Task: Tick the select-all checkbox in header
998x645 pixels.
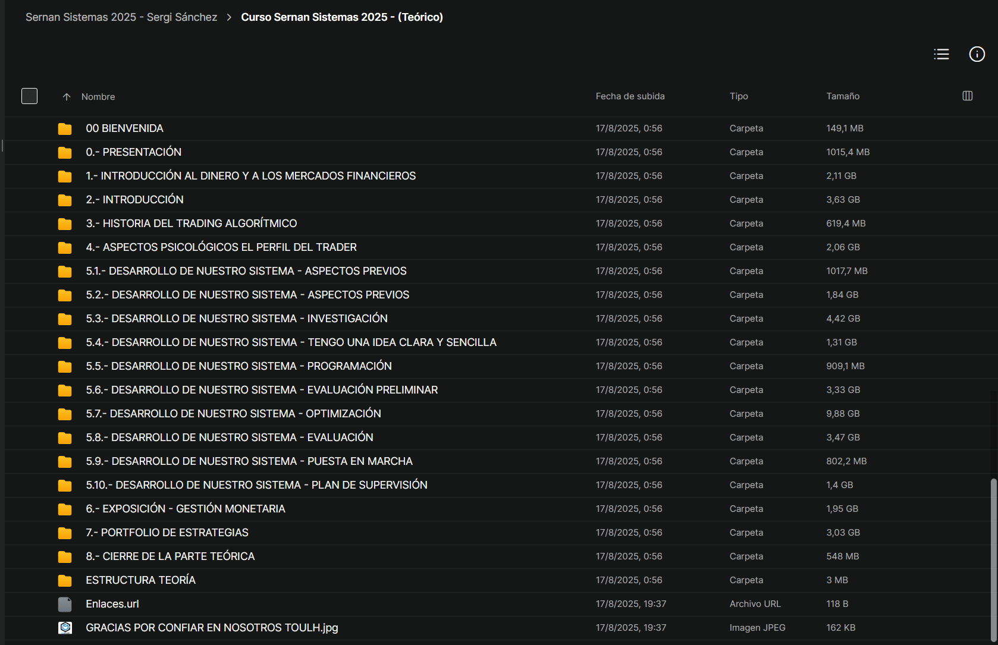Action: [x=29, y=96]
